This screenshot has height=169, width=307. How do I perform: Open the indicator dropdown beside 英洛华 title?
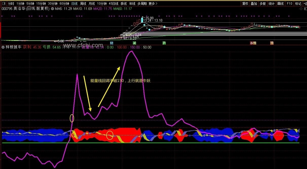[52, 9]
